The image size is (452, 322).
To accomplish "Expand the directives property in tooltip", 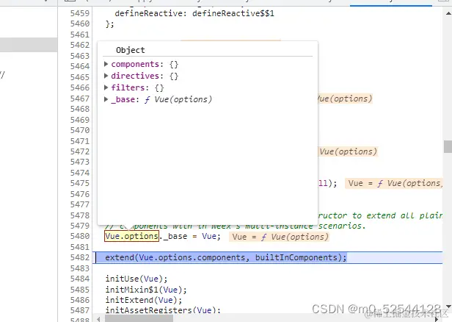I will pyautogui.click(x=106, y=76).
